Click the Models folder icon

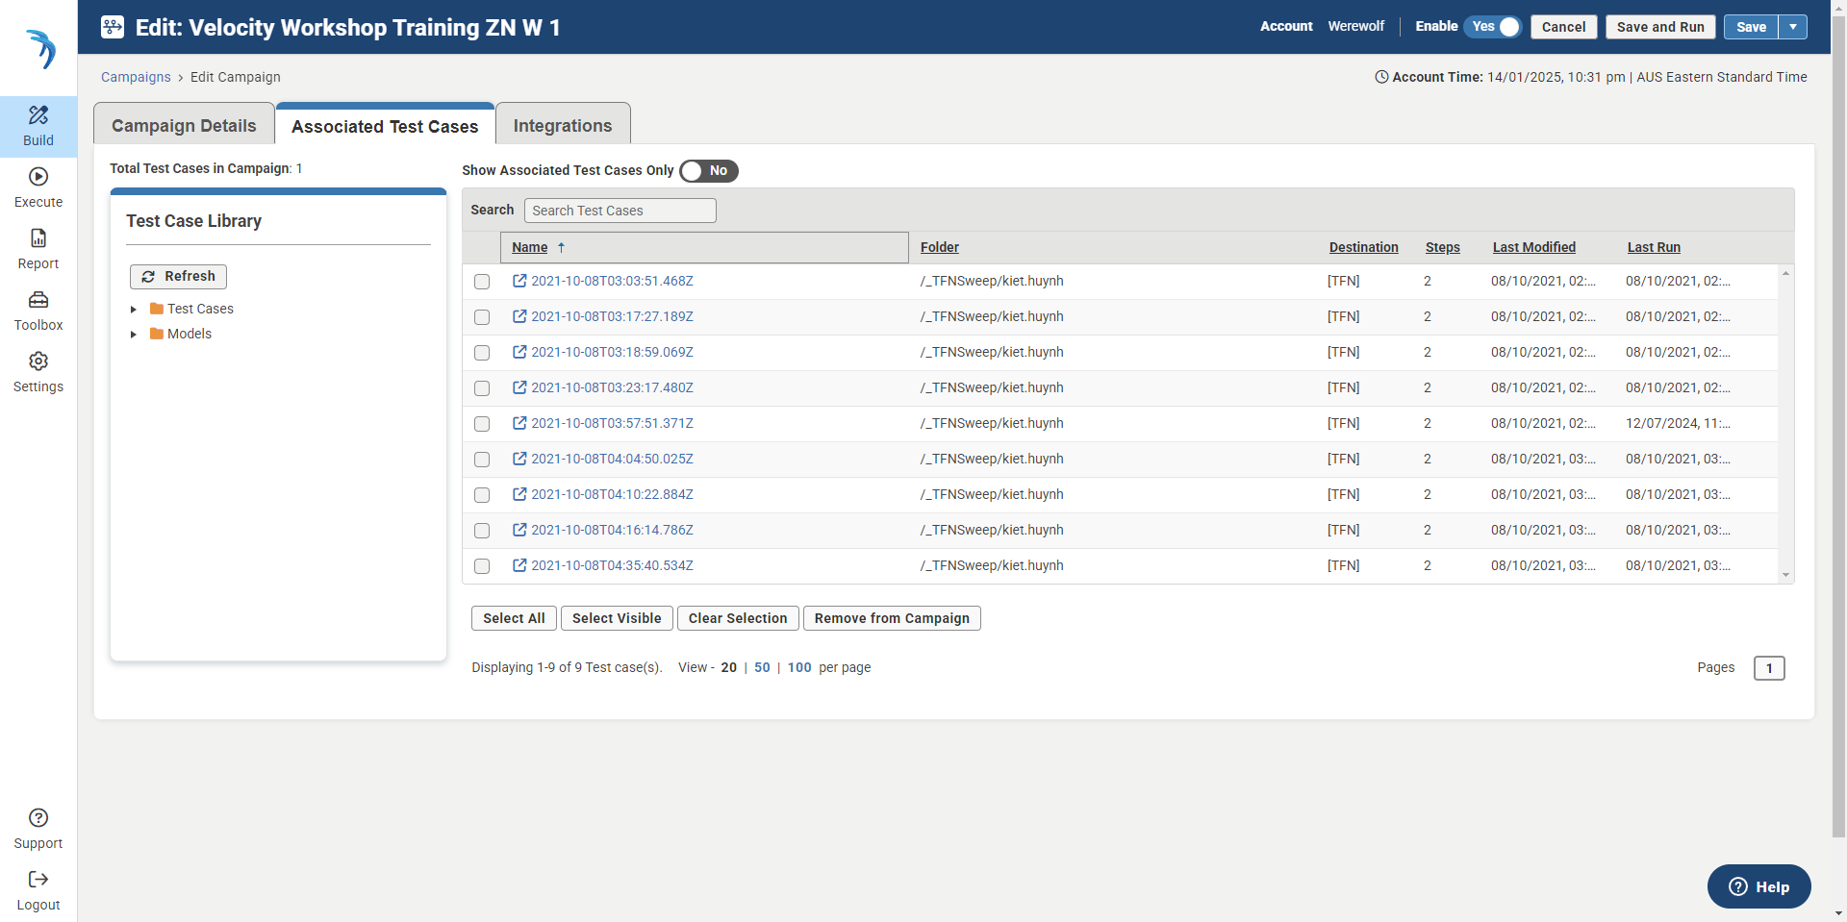157,334
